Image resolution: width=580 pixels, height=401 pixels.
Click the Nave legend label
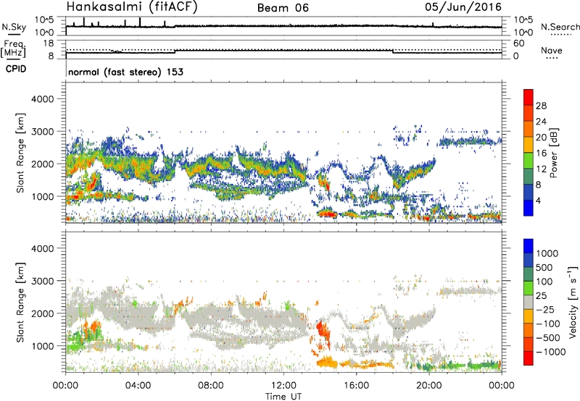[552, 50]
